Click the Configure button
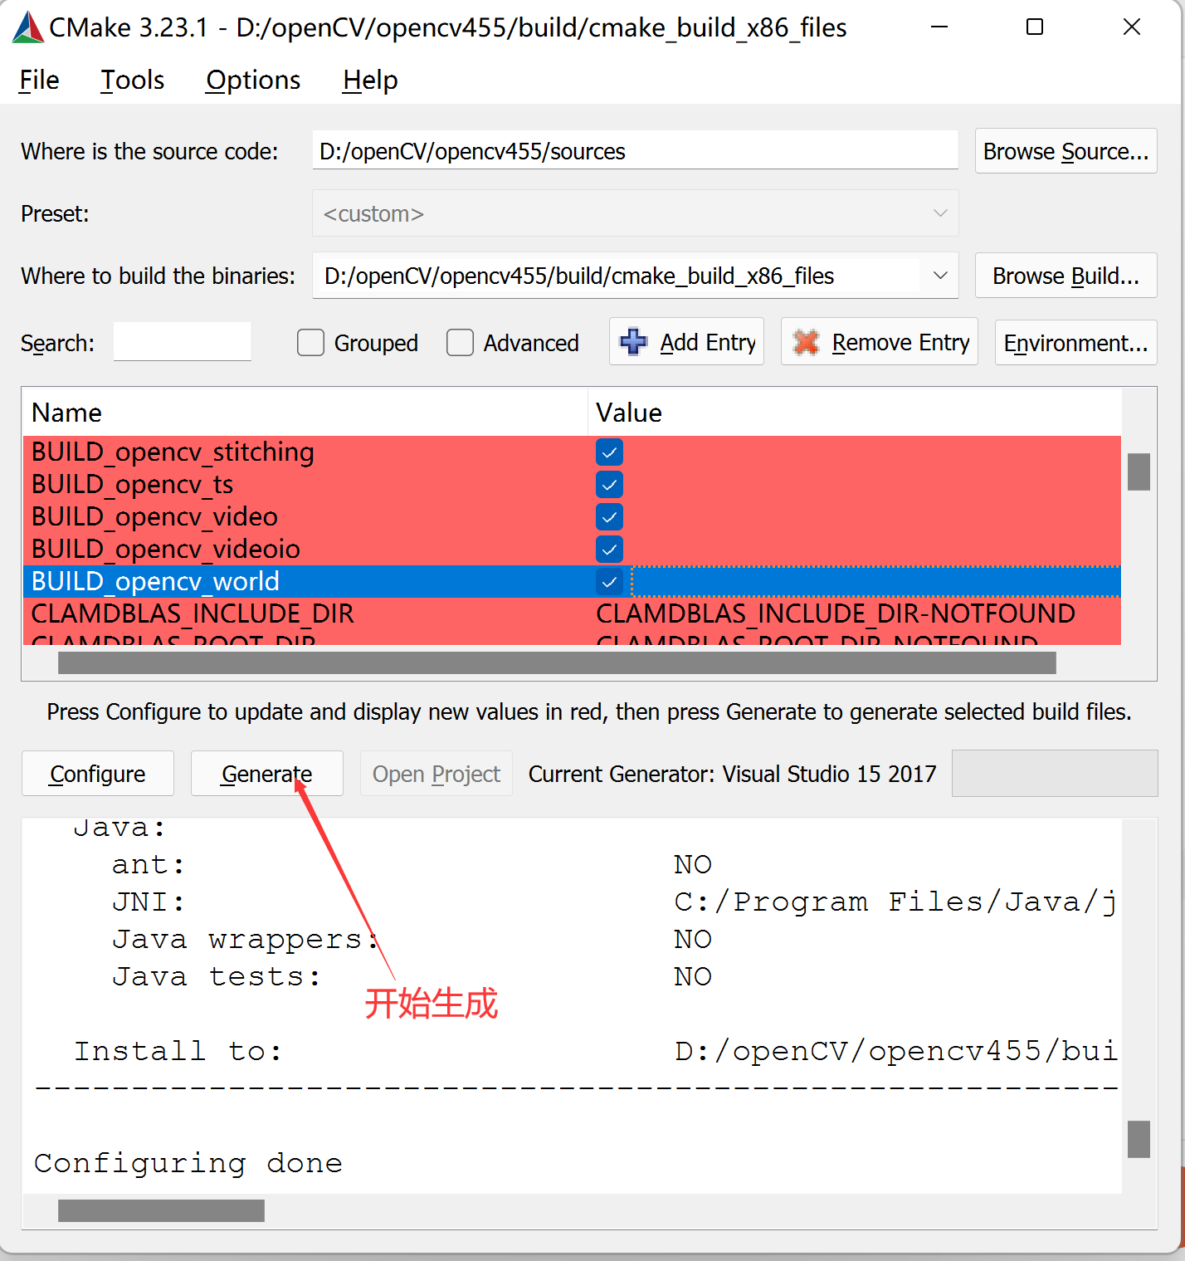Viewport: 1185px width, 1261px height. point(98,774)
